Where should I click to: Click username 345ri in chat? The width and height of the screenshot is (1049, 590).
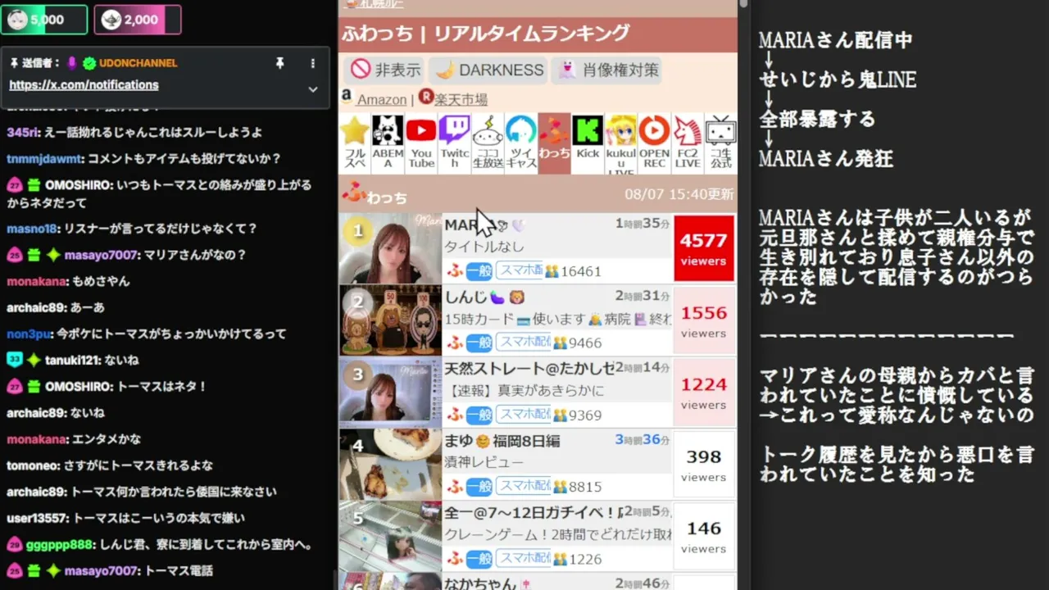point(21,133)
